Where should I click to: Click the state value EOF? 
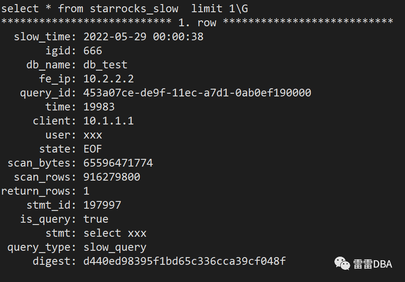(93, 149)
